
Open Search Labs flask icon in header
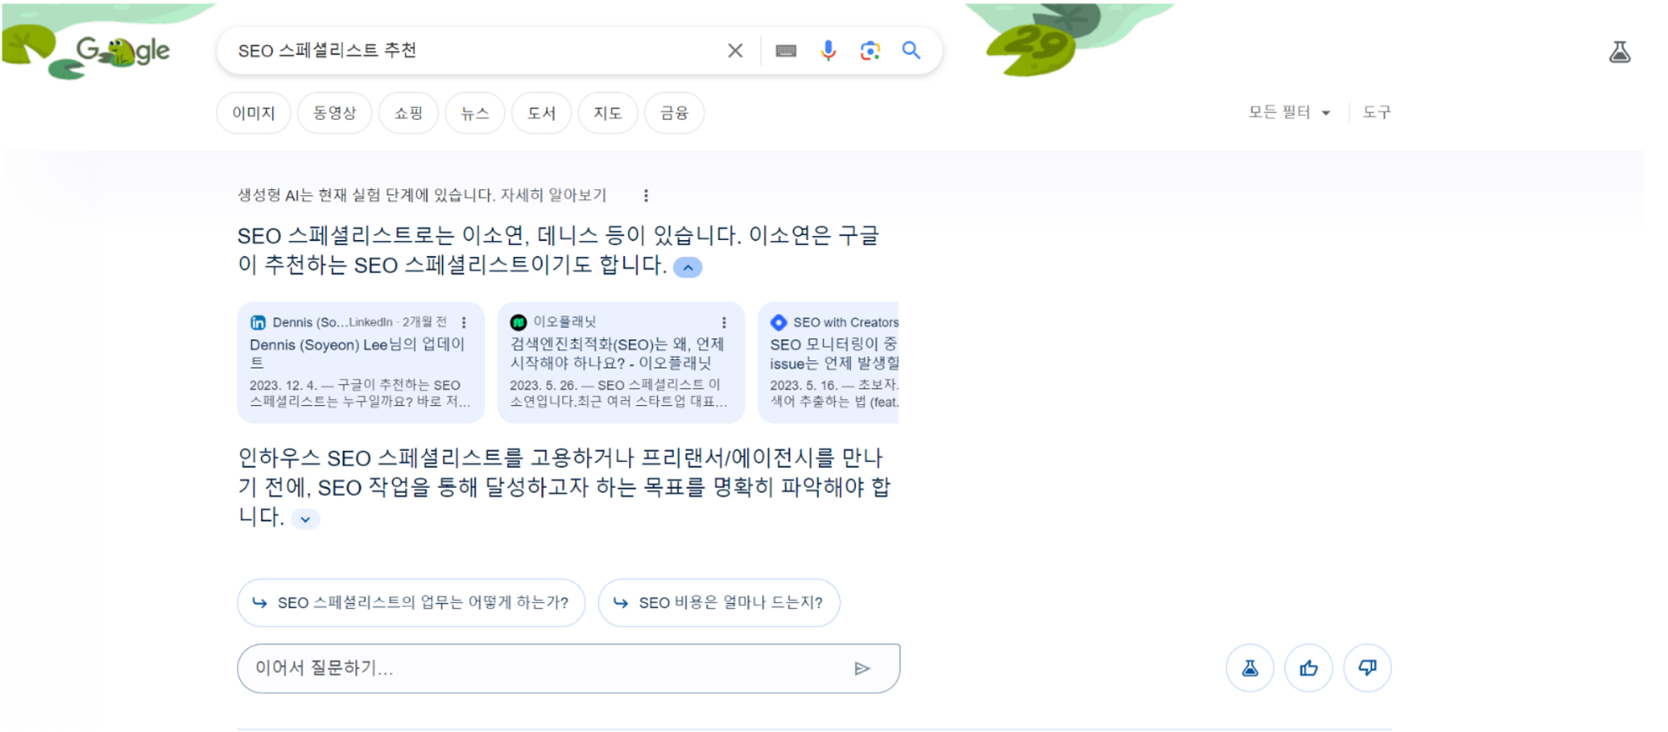coord(1620,53)
